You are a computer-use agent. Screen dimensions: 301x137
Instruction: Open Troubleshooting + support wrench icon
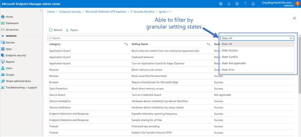tap(3, 87)
